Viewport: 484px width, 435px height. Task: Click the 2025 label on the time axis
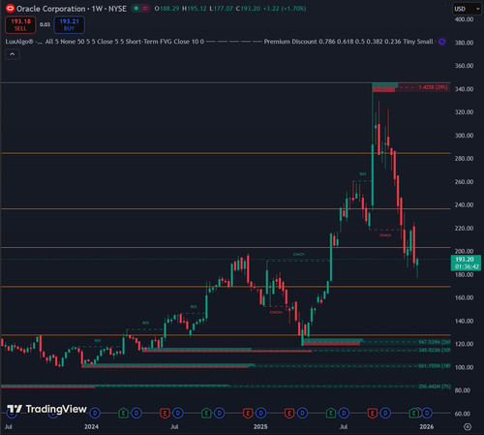click(x=260, y=427)
